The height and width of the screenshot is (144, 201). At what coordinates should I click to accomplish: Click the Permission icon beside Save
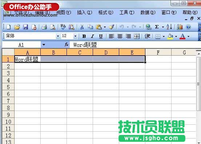[x=34, y=27]
